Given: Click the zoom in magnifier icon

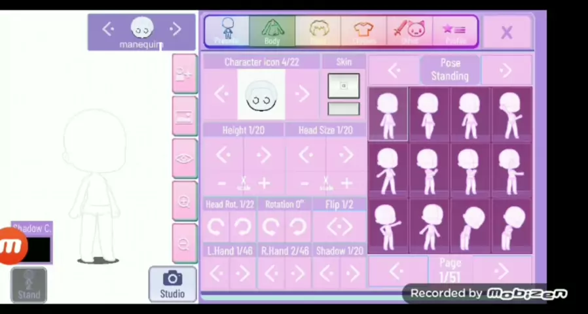Looking at the screenshot, I should pos(184,201).
